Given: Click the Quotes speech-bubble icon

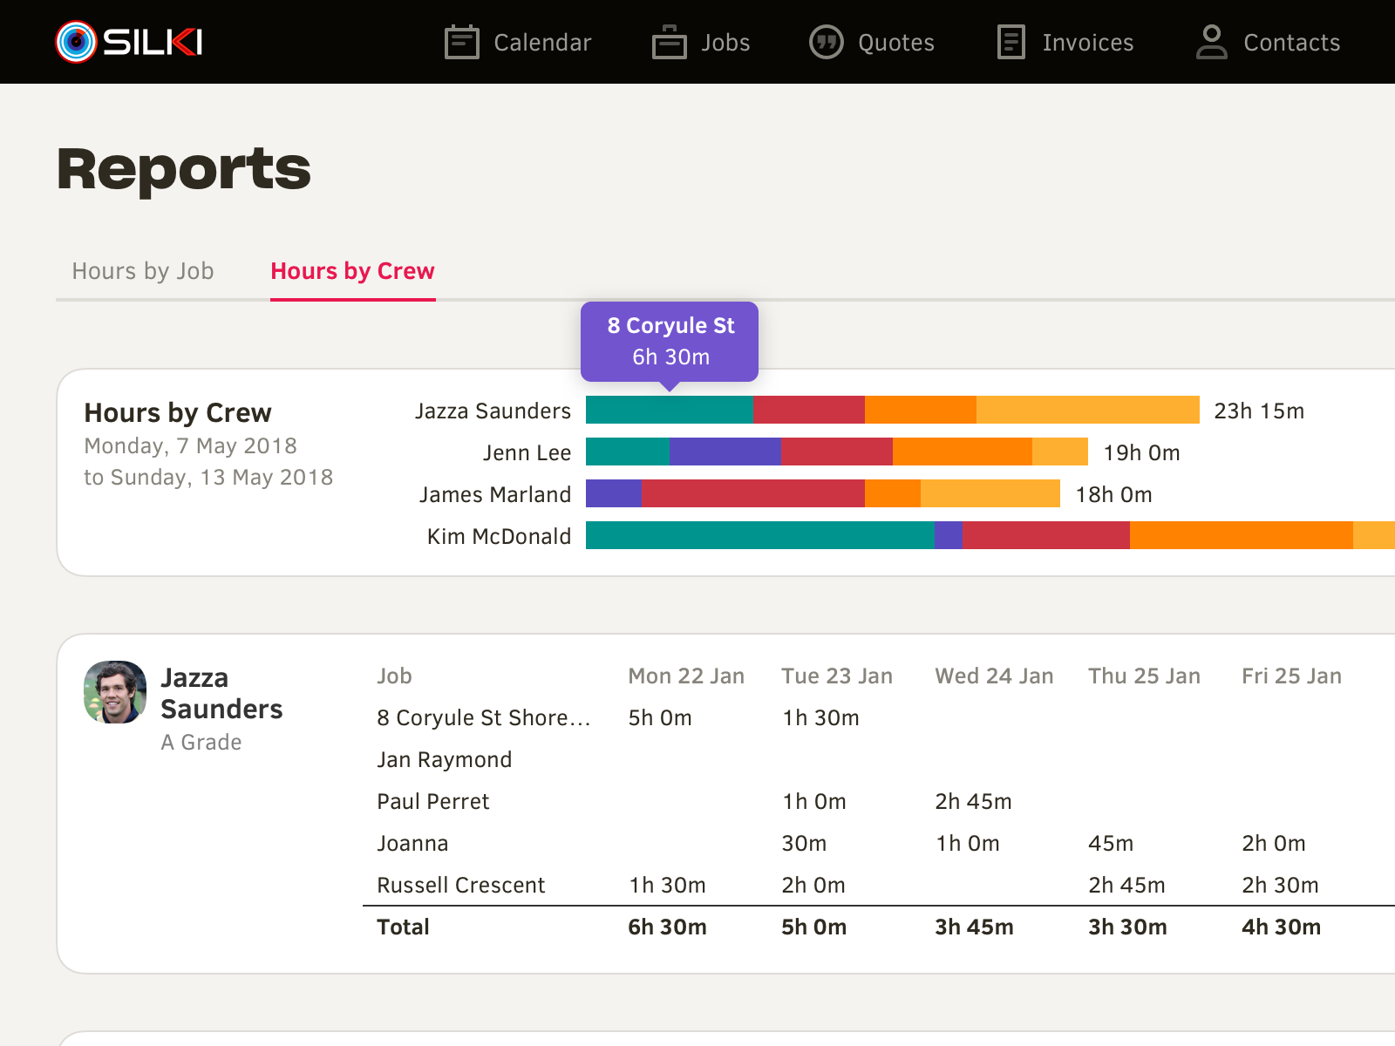Looking at the screenshot, I should pyautogui.click(x=827, y=42).
